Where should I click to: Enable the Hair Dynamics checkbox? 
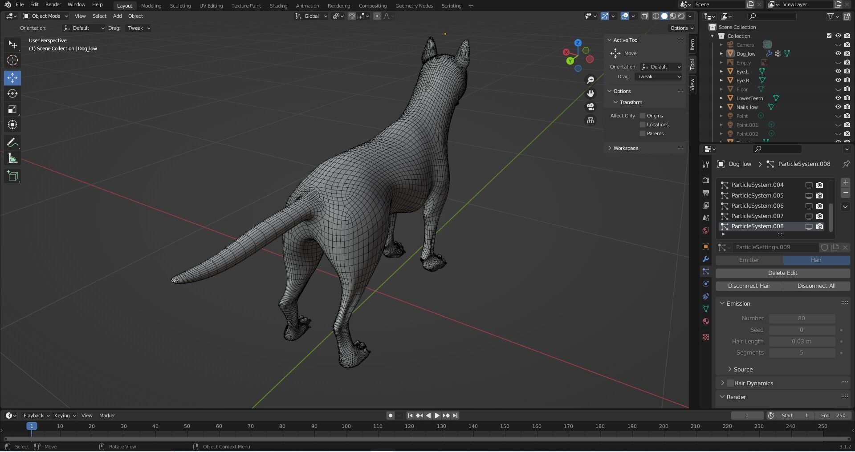point(730,383)
